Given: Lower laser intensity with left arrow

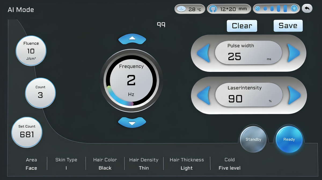Looking at the screenshot, I should coord(204,95).
